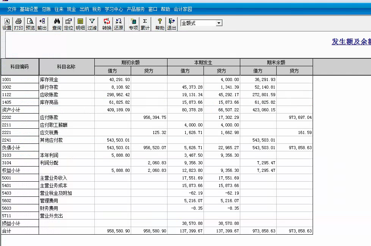This screenshot has height=246, width=371.
Task: Open the 总账 menu
Action: click(46, 9)
